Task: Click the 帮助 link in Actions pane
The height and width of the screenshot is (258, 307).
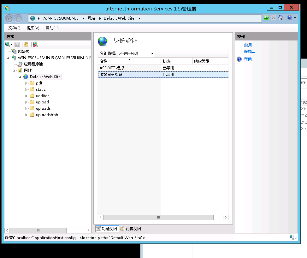Action: coord(248,59)
